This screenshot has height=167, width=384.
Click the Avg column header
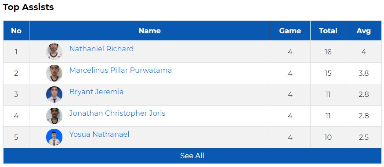(x=364, y=31)
